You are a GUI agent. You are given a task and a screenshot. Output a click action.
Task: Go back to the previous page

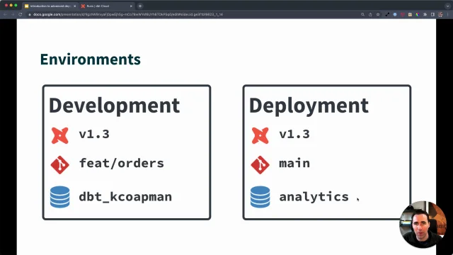click(x=5, y=14)
